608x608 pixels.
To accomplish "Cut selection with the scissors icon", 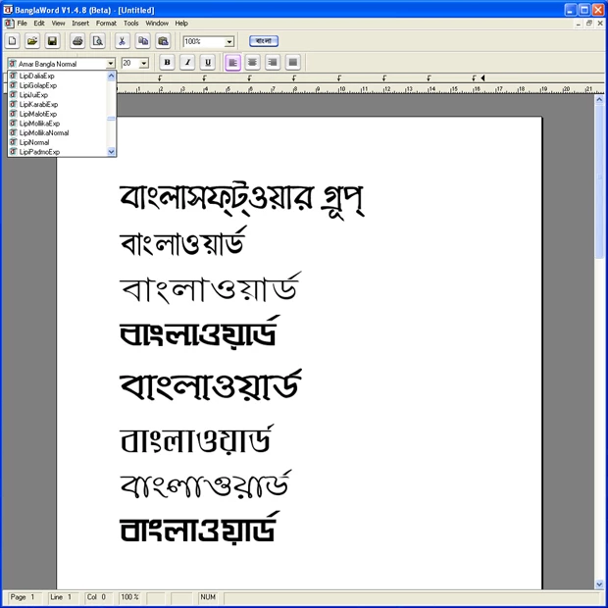I will (123, 41).
